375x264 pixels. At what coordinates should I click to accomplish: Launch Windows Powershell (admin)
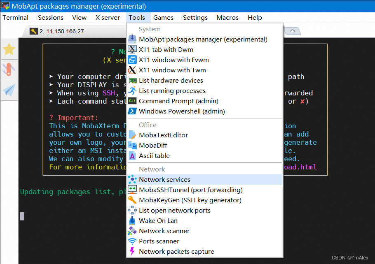[205, 111]
